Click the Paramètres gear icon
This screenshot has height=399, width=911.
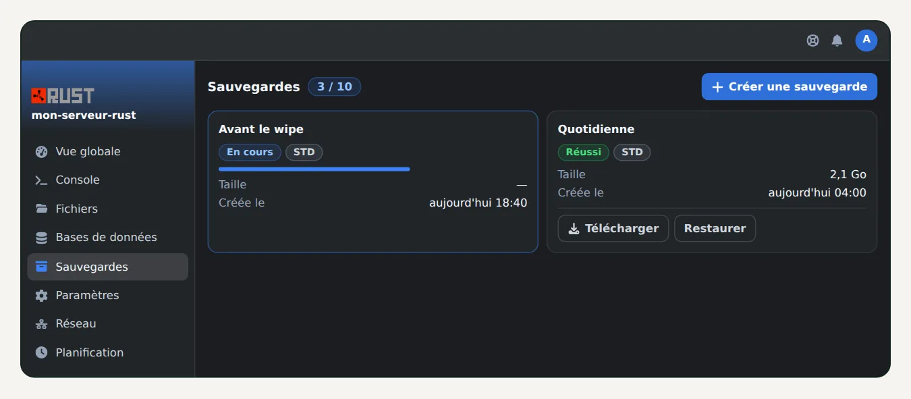coord(42,296)
